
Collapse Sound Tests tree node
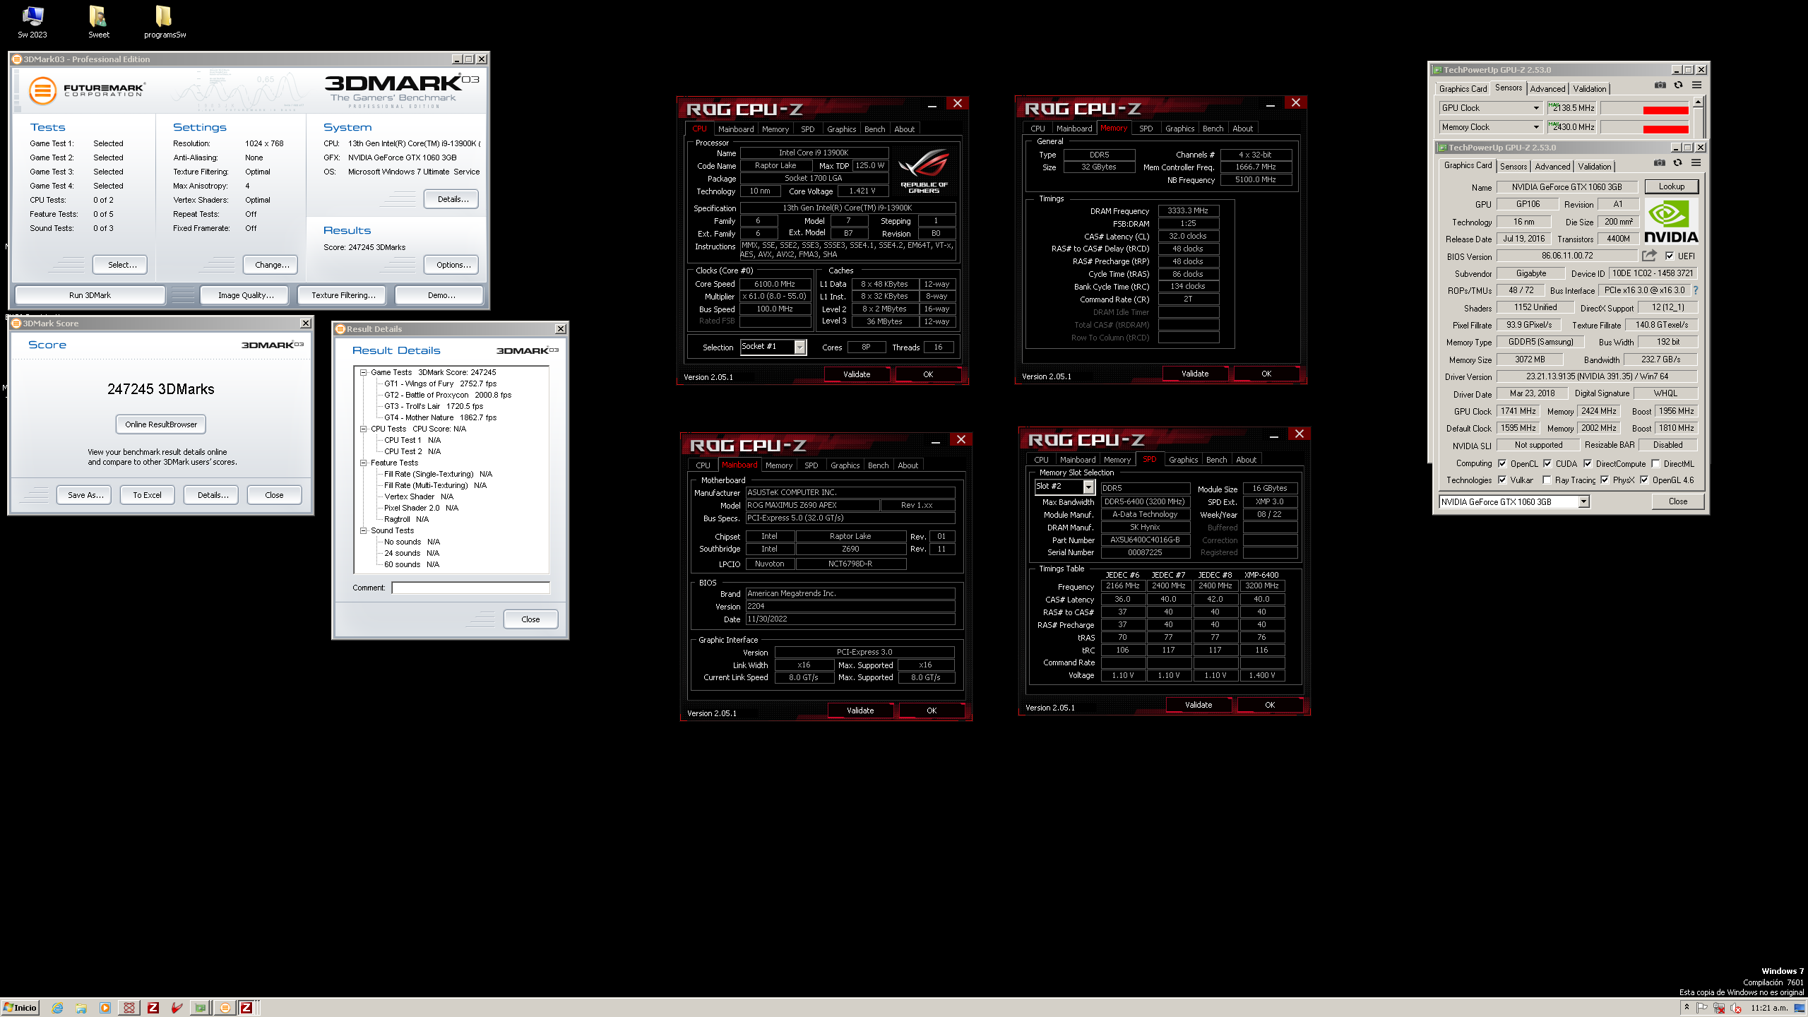click(364, 530)
